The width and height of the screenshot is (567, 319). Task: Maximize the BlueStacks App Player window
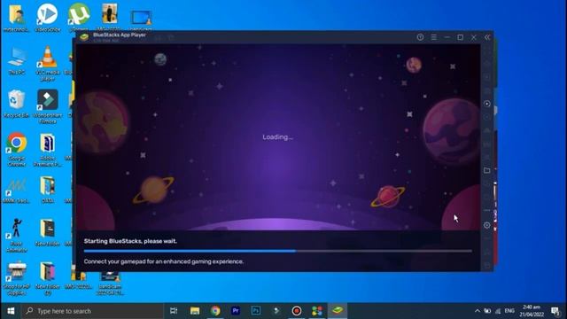(461, 37)
